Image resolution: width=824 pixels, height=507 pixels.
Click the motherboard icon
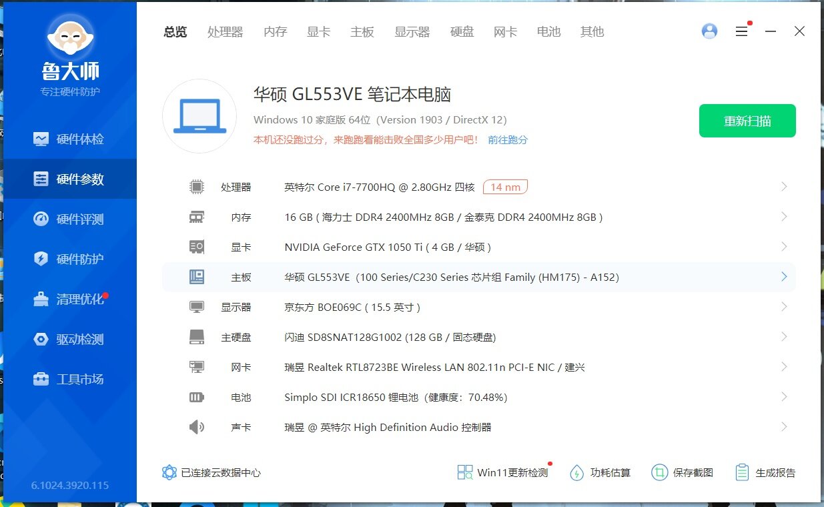click(x=196, y=277)
